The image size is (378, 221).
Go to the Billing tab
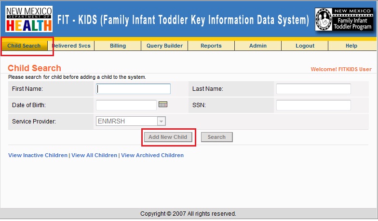[x=118, y=46]
